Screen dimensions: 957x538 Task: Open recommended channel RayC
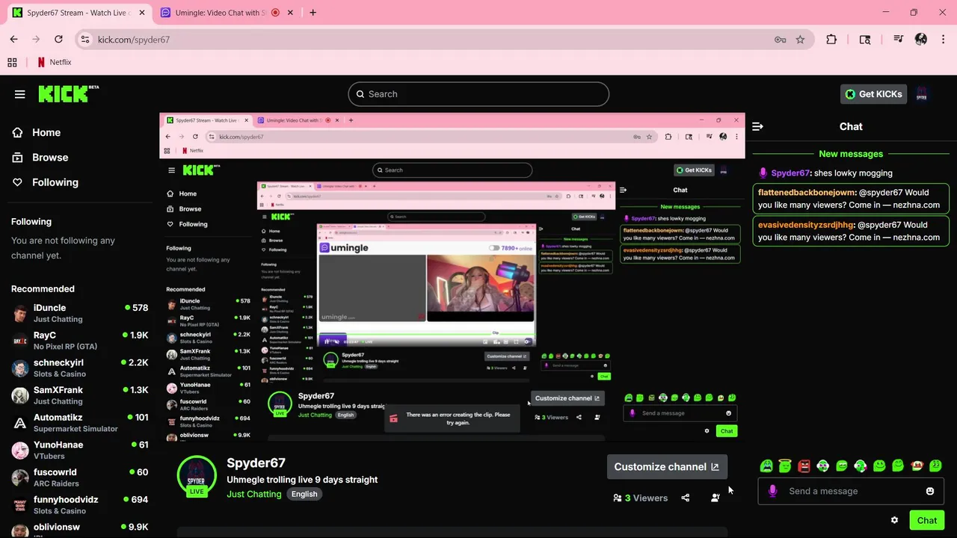click(79, 341)
